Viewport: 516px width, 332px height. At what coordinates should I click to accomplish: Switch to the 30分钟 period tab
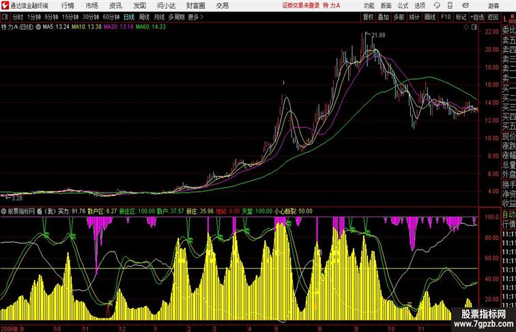pos(91,17)
